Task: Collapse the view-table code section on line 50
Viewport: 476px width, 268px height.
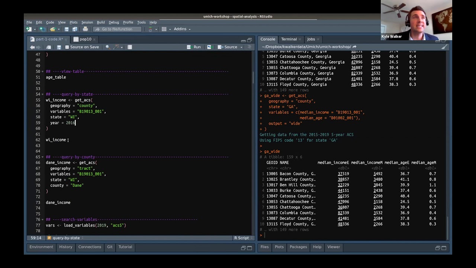Action: [43, 71]
